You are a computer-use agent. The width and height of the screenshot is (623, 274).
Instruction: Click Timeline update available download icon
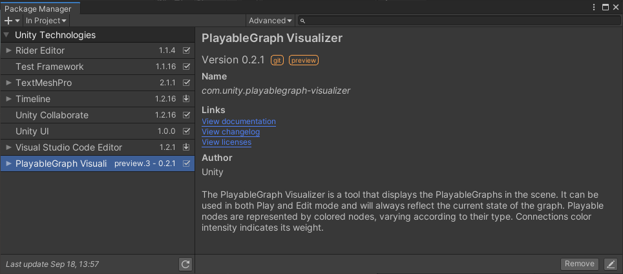[186, 99]
